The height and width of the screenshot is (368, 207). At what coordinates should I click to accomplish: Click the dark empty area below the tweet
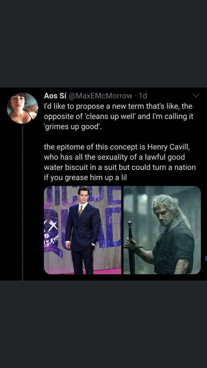tap(104, 323)
